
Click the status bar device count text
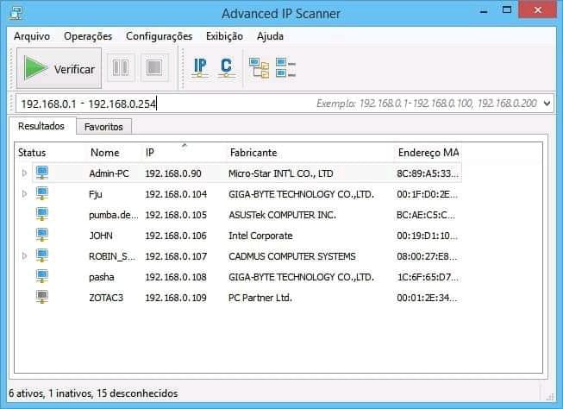click(x=93, y=393)
